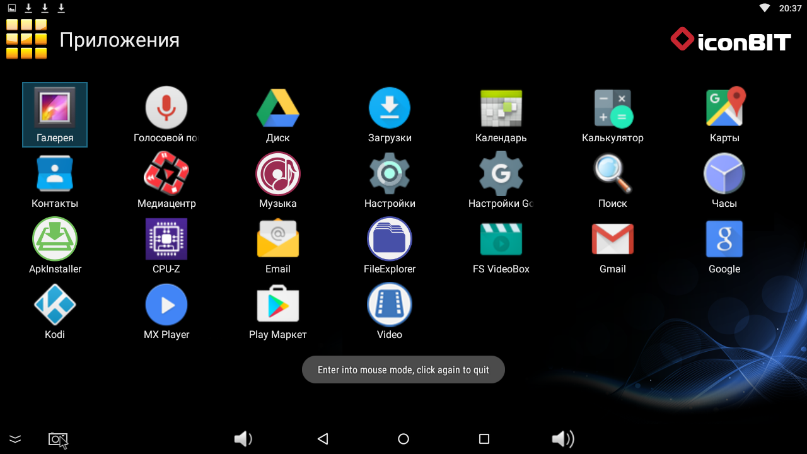The width and height of the screenshot is (807, 454).
Task: Launch the Поиск search app
Action: click(613, 180)
